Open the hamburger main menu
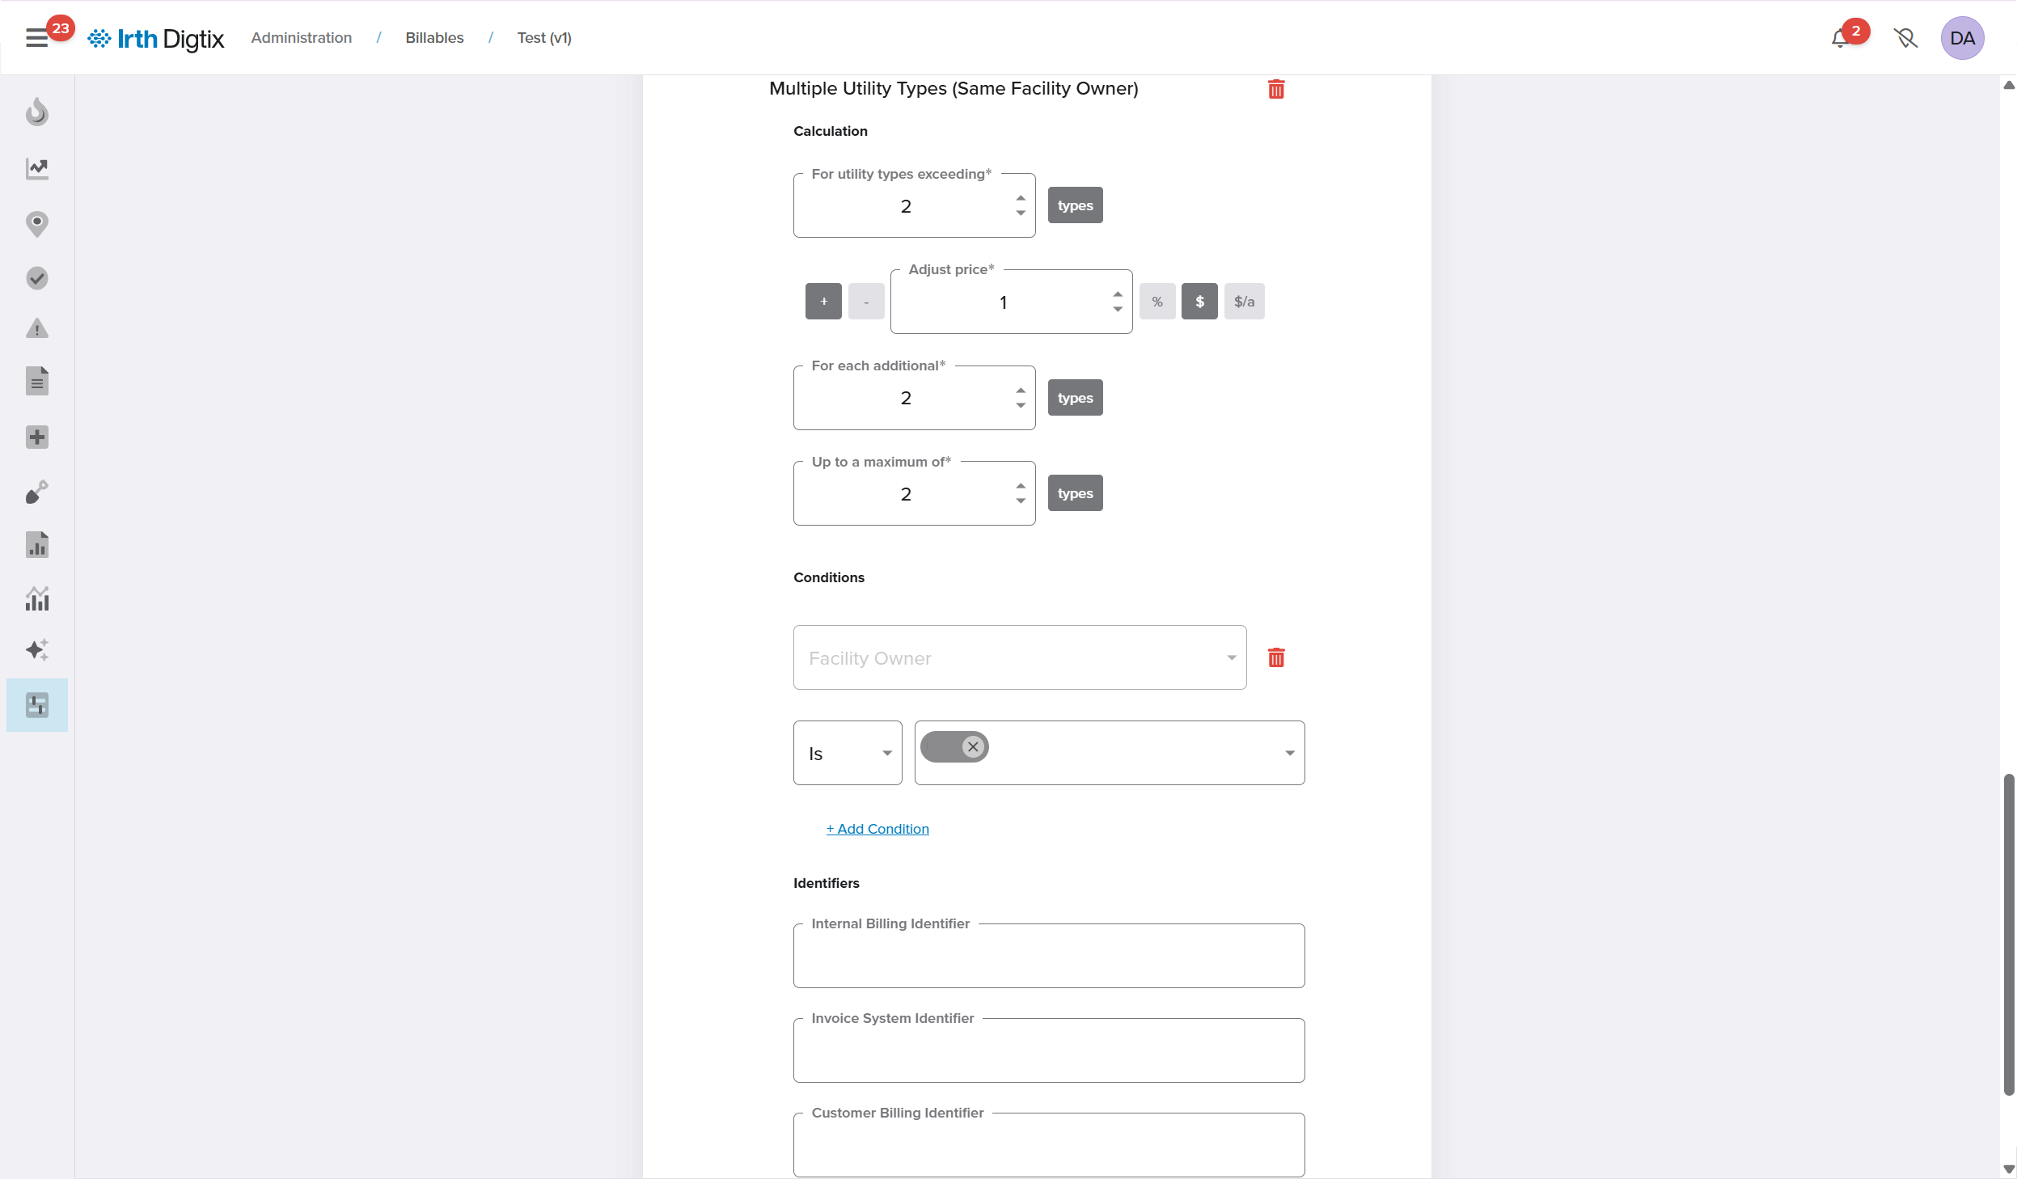The image size is (2017, 1179). [36, 38]
